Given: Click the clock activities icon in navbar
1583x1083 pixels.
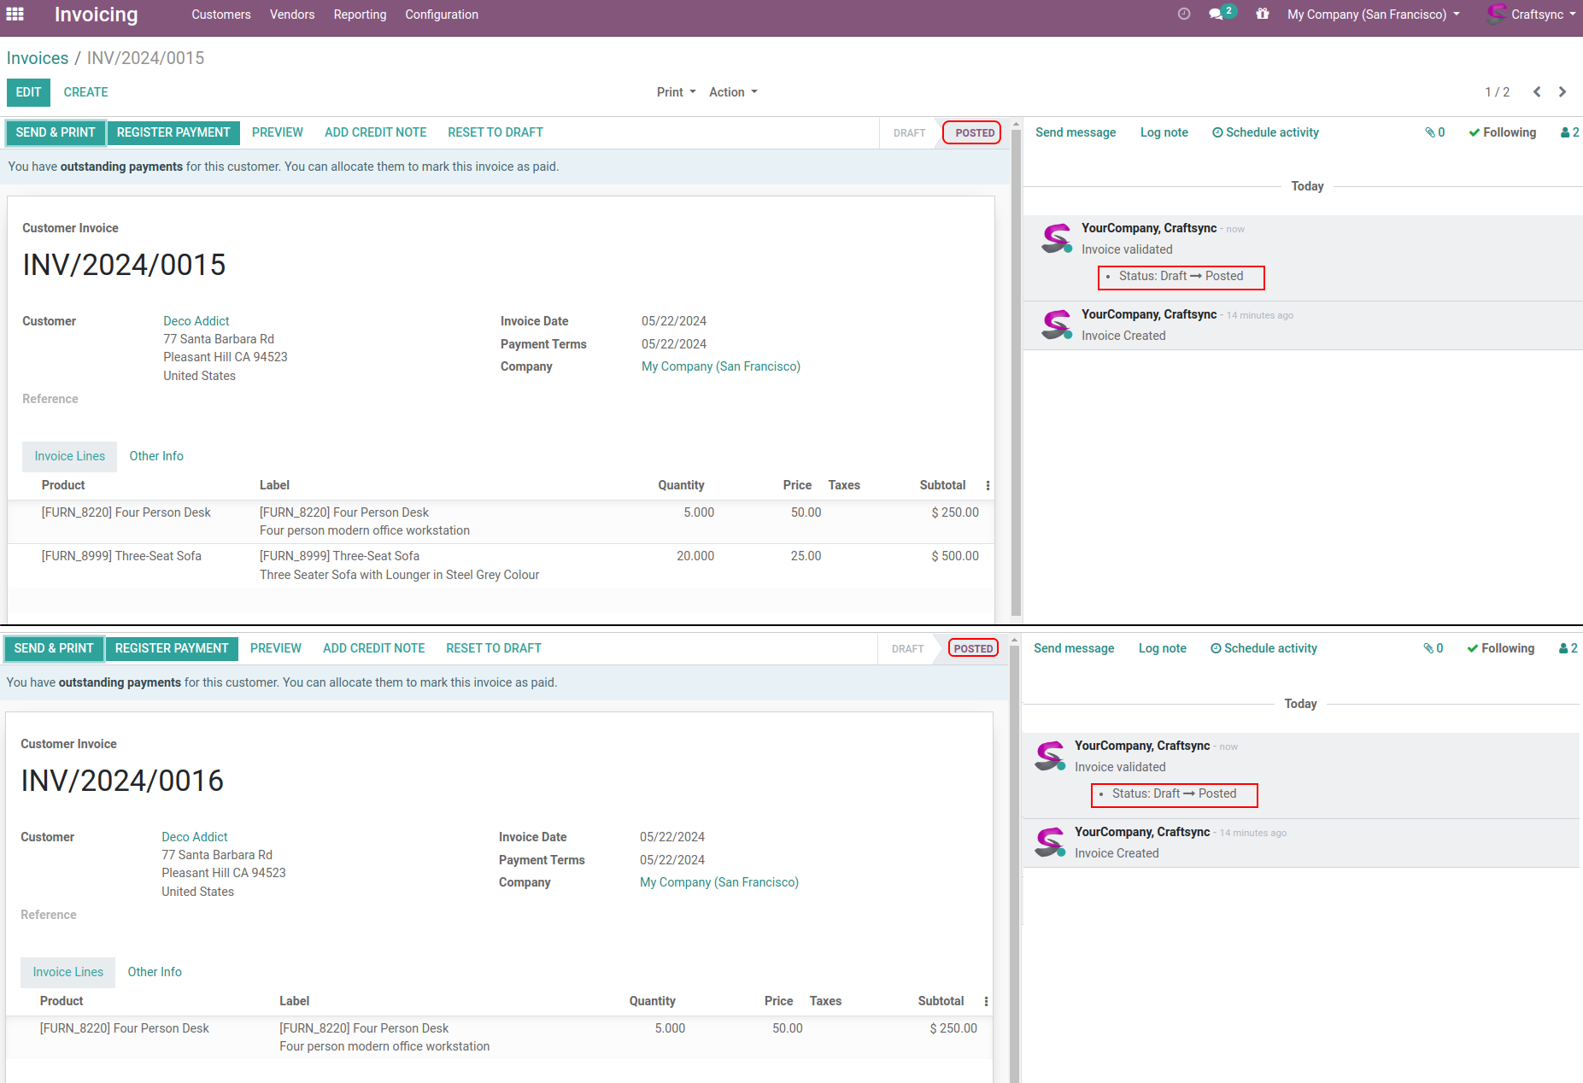Looking at the screenshot, I should (x=1183, y=15).
